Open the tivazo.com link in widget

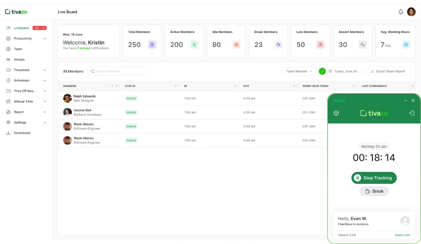coord(402,235)
